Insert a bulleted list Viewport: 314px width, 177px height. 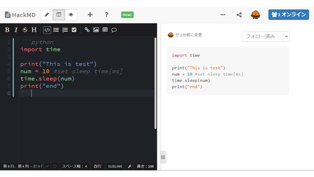(x=56, y=30)
